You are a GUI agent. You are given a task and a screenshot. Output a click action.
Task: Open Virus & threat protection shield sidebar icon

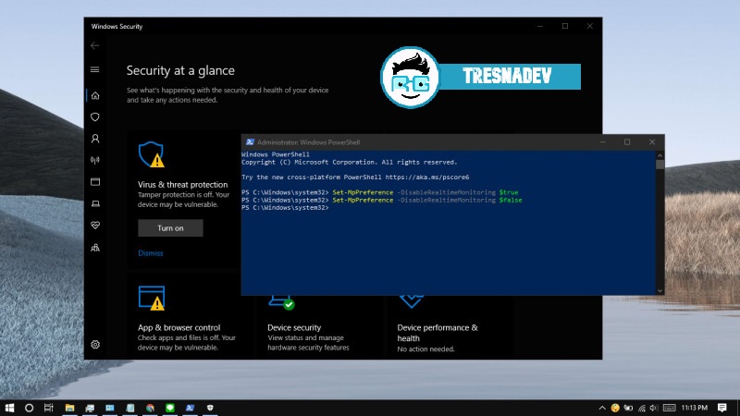point(95,117)
